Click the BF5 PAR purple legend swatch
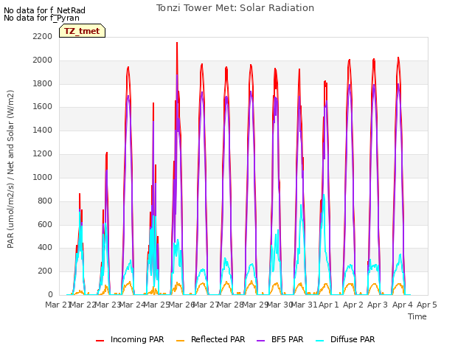 pyautogui.click(x=260, y=341)
